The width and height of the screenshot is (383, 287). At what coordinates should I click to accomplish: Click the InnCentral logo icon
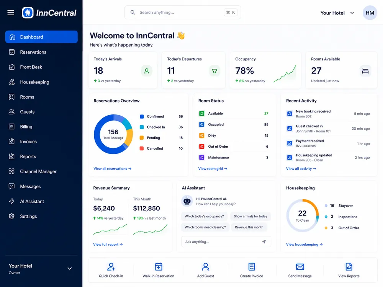click(x=28, y=13)
